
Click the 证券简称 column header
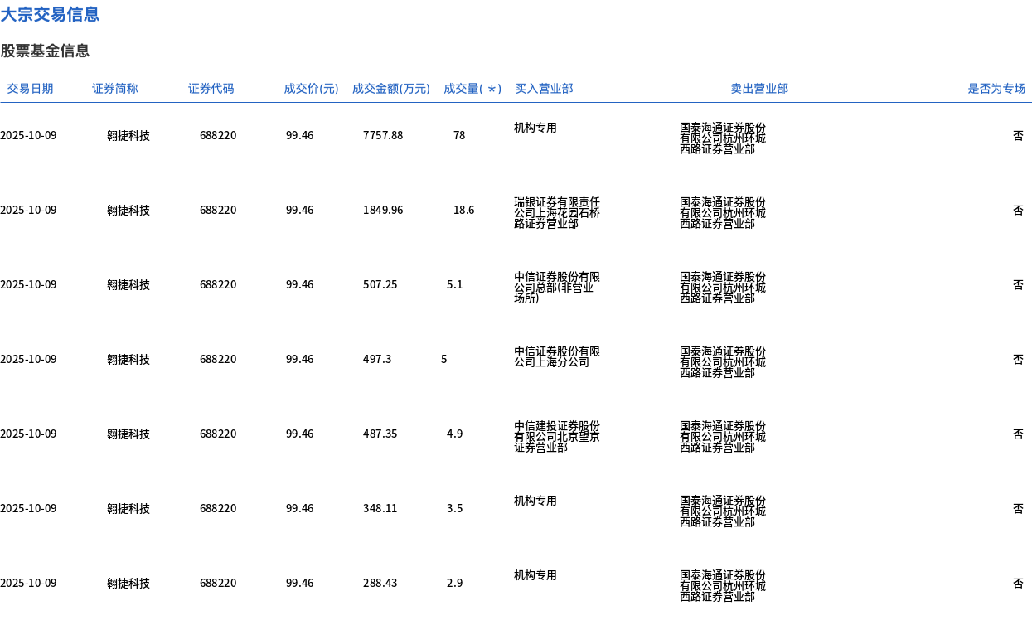click(x=115, y=89)
